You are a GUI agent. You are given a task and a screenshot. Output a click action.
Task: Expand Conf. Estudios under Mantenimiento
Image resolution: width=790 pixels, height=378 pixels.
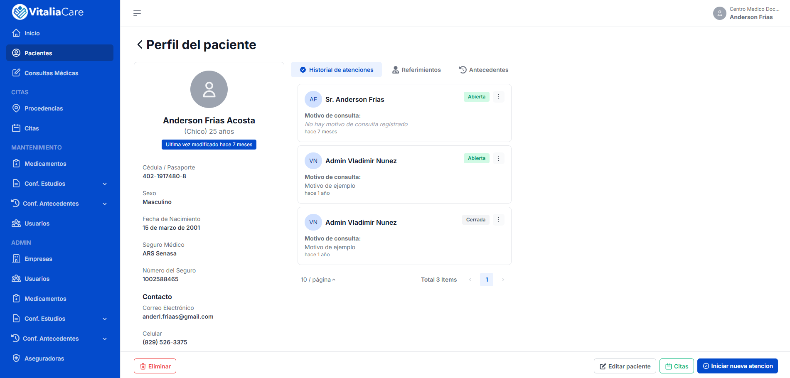[x=60, y=183]
